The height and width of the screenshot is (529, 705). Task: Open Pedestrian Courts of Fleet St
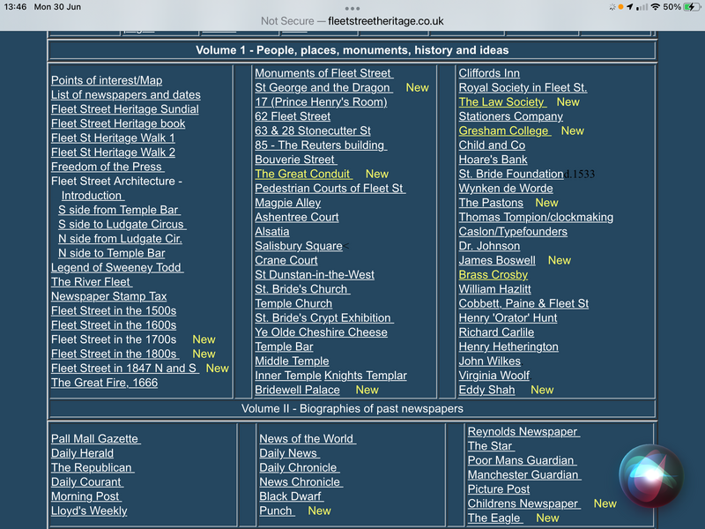point(330,189)
